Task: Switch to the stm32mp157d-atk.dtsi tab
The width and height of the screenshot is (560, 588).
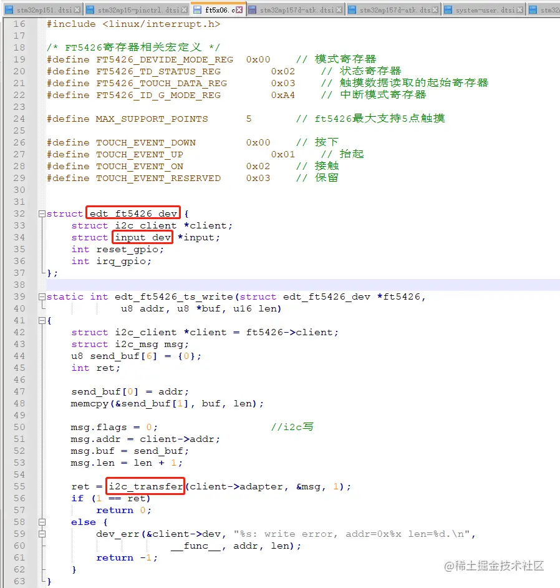Action: click(x=297, y=10)
